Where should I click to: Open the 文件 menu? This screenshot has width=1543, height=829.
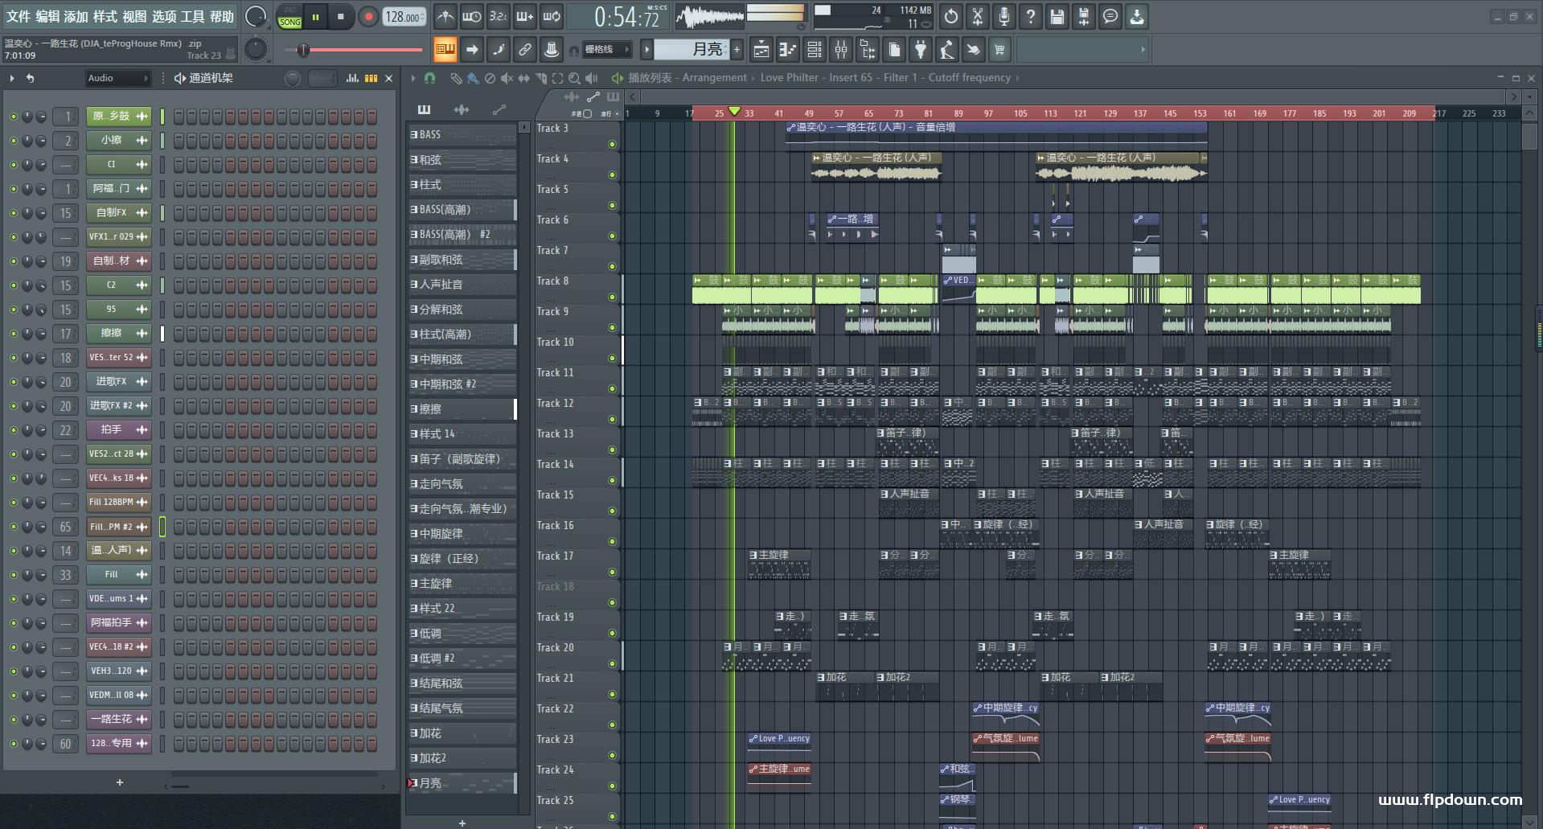click(18, 16)
